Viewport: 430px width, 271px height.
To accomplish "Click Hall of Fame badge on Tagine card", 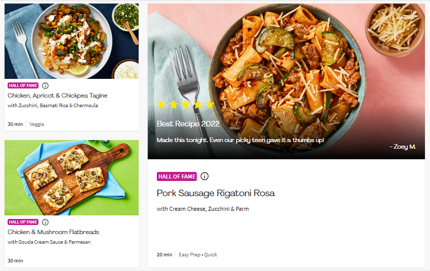I will click(x=23, y=85).
